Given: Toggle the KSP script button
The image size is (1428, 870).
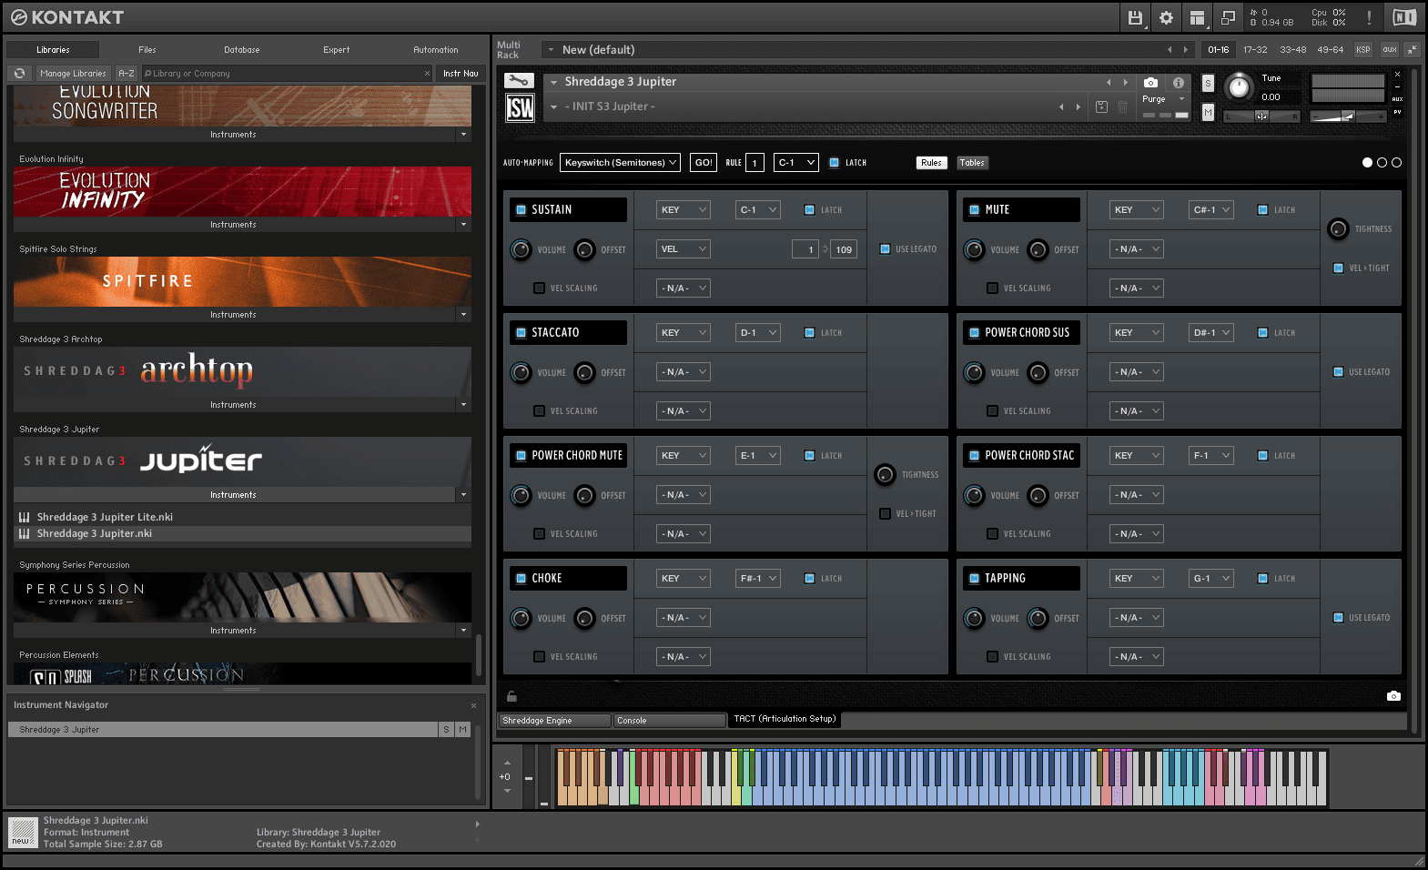Looking at the screenshot, I should [1362, 50].
